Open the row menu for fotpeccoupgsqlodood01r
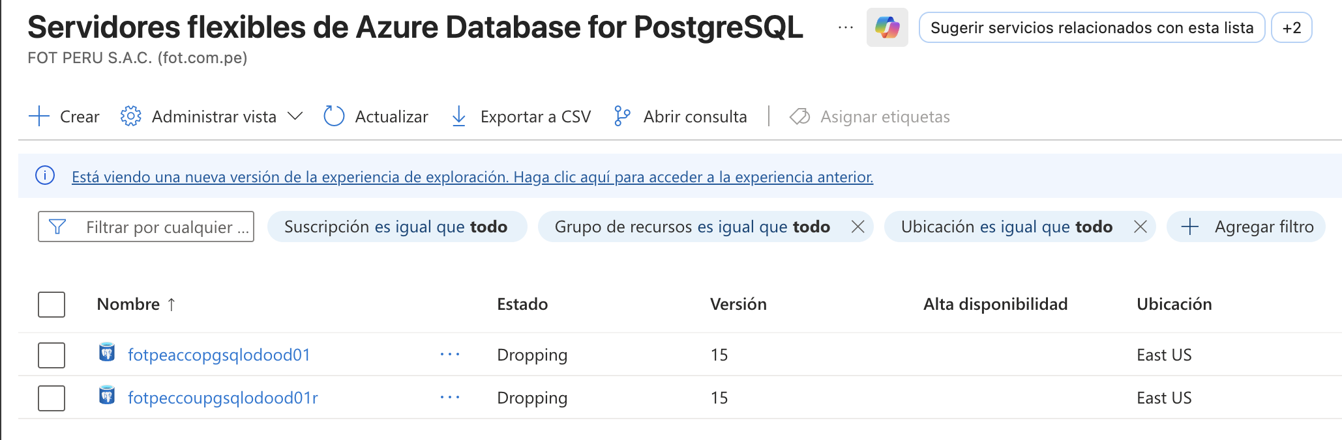This screenshot has height=440, width=1342. point(450,398)
